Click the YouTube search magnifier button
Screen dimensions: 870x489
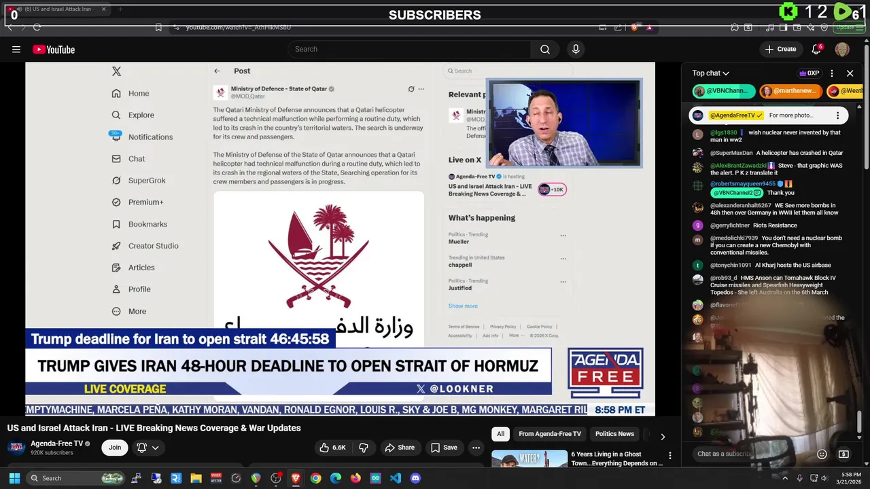pos(545,49)
